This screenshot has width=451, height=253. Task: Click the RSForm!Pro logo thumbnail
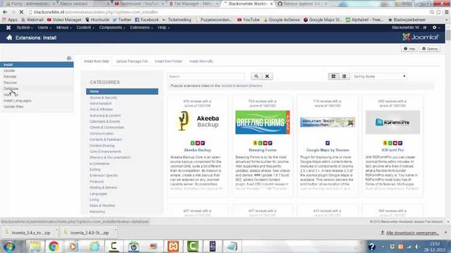point(393,122)
